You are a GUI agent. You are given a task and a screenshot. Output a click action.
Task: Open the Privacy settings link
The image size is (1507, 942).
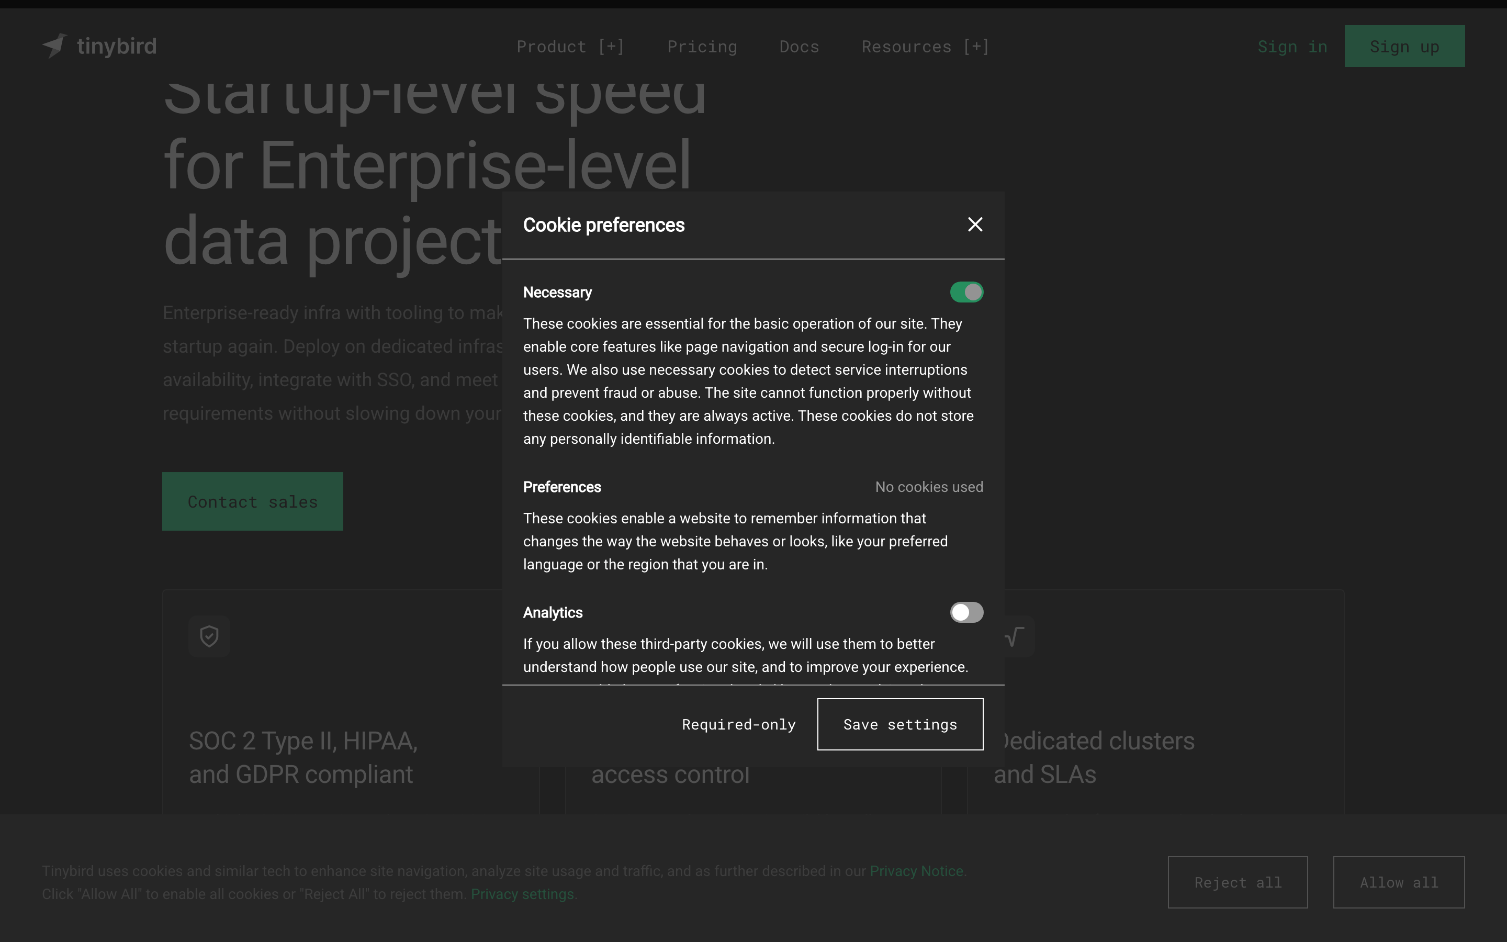(522, 894)
